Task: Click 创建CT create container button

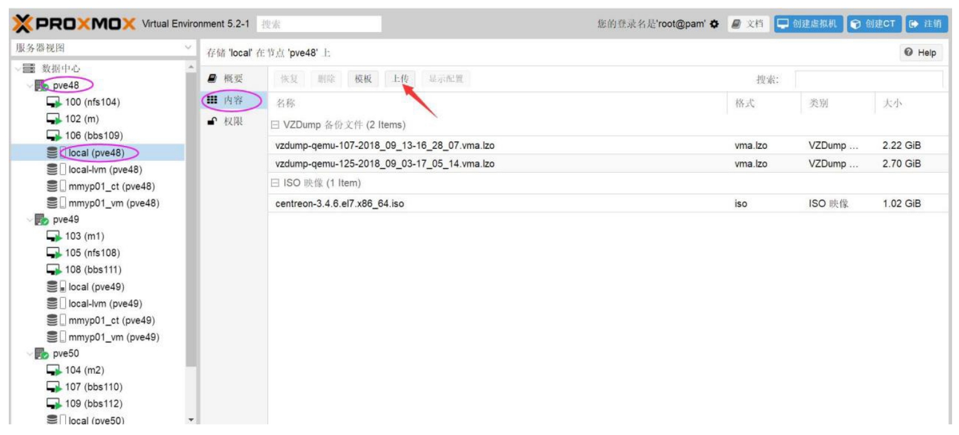Action: tap(874, 24)
